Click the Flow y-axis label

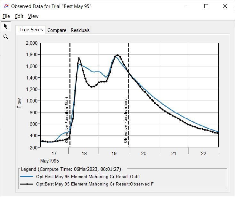point(19,103)
